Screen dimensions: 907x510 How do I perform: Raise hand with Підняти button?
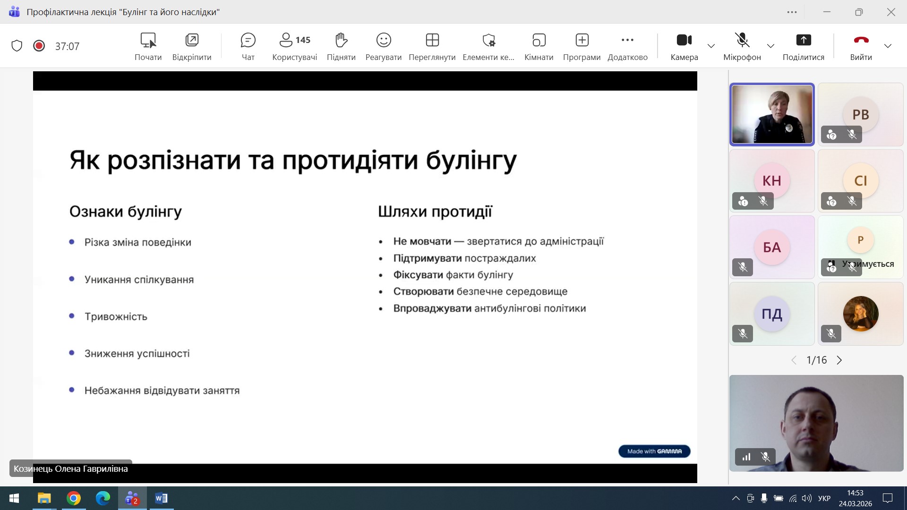[341, 46]
